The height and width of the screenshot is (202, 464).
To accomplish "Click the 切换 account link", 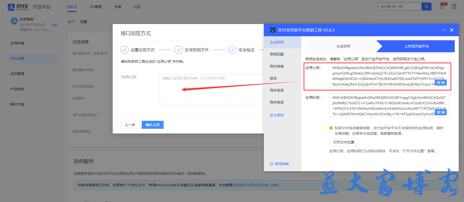I will click(x=54, y=25).
